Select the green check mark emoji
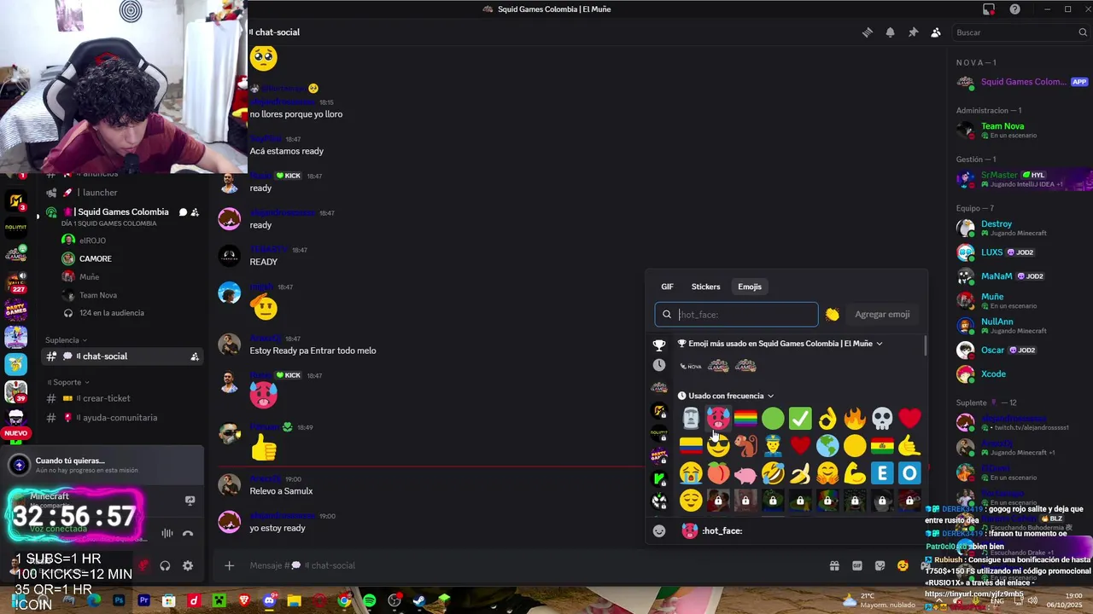1093x614 pixels. [800, 418]
